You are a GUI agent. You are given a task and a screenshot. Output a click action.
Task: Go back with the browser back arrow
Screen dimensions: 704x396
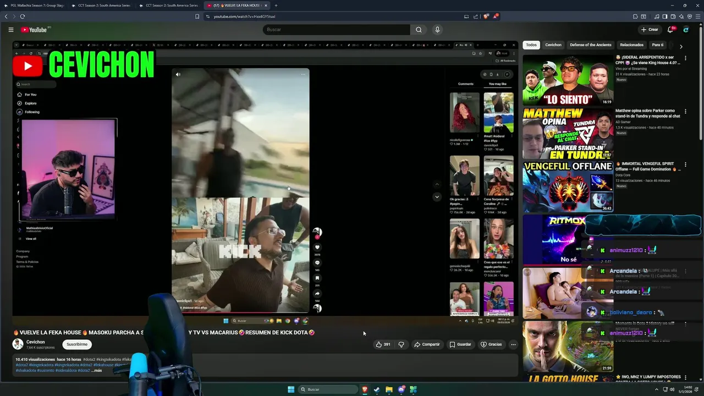coord(6,16)
